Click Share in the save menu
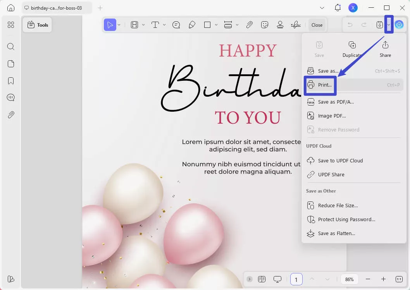Screen dimensions: 410x290 point(385,49)
